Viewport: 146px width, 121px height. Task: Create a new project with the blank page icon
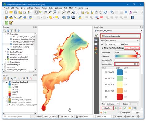[6, 12]
